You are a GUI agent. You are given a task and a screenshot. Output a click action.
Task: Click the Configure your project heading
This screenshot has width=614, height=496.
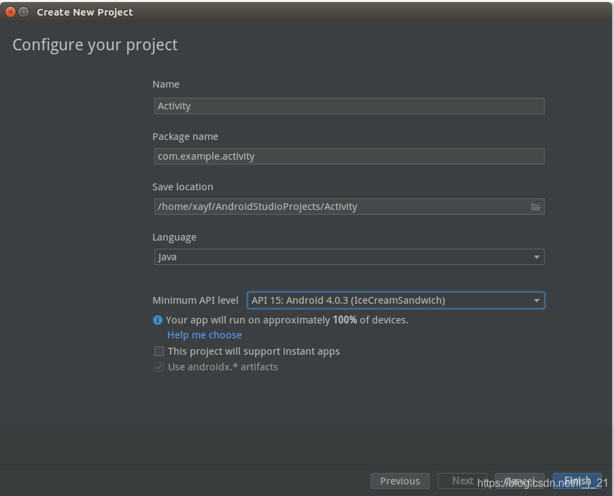(95, 45)
